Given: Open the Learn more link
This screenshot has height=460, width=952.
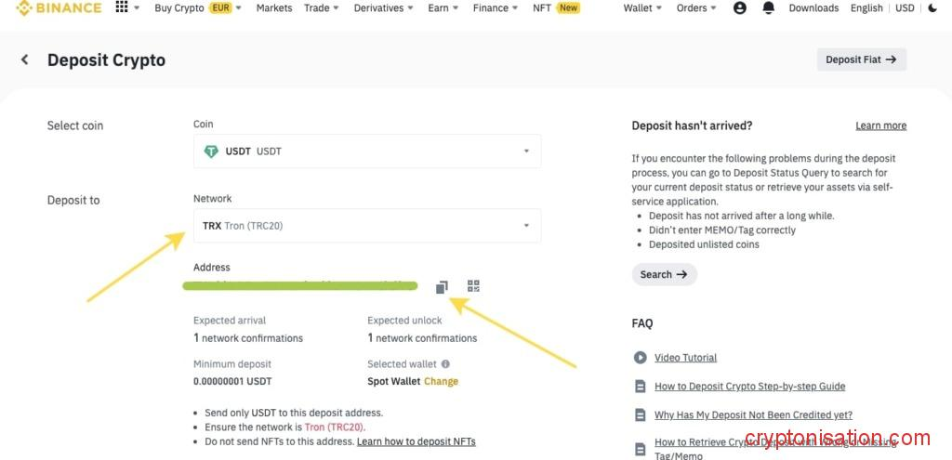Looking at the screenshot, I should [x=880, y=125].
